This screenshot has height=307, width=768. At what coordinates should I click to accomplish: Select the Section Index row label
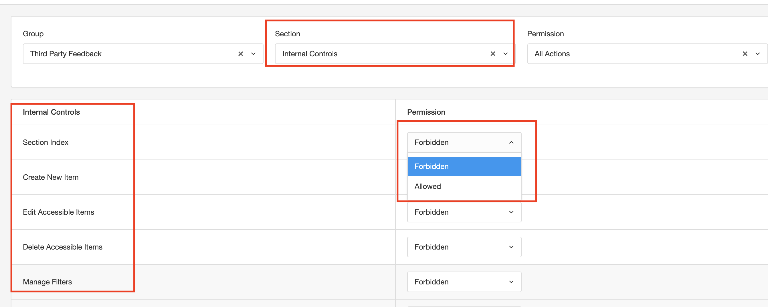pos(45,142)
